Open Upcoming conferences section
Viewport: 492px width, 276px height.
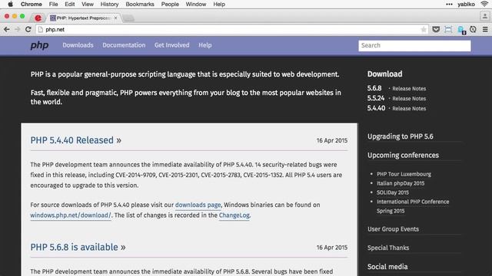pos(403,155)
